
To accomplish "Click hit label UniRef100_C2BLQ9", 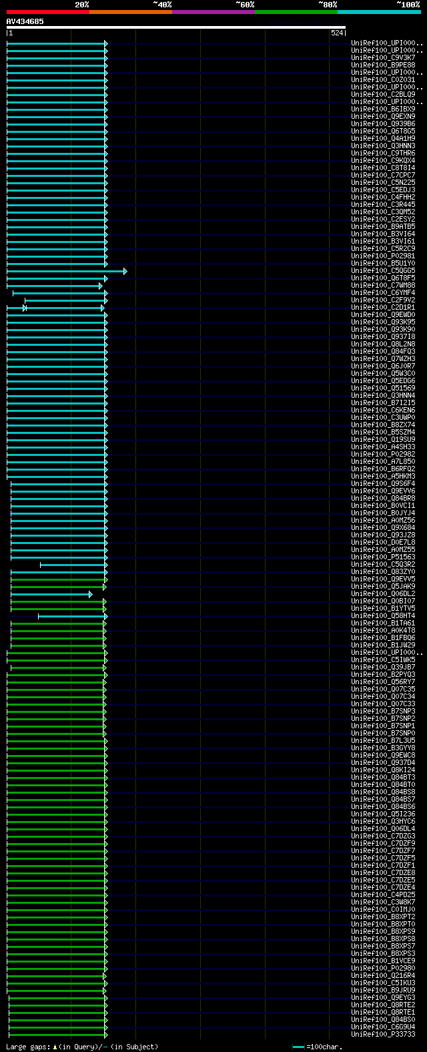I will click(384, 95).
